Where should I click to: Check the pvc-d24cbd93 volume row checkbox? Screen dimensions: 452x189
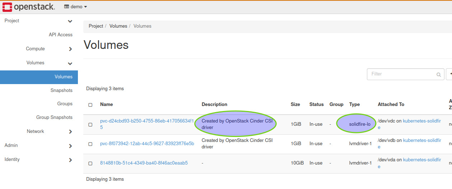click(90, 125)
